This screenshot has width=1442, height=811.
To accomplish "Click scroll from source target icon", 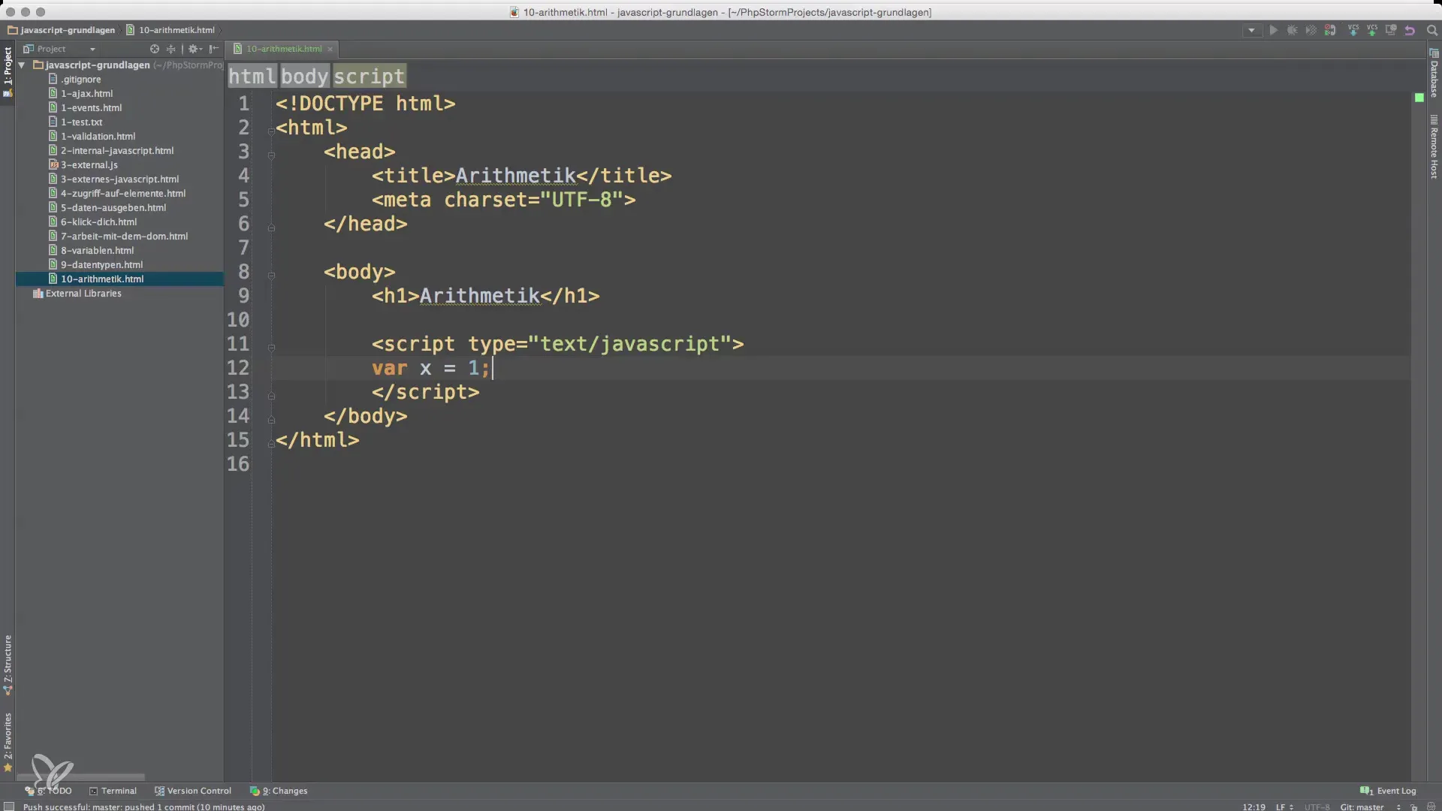I will [x=155, y=49].
